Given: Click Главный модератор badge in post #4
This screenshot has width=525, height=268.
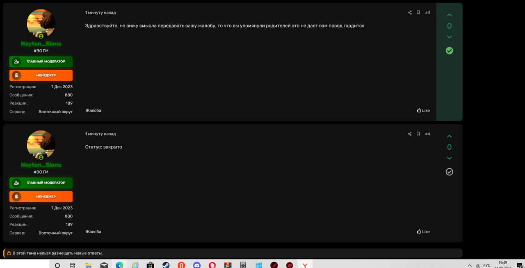Looking at the screenshot, I should pyautogui.click(x=41, y=183).
